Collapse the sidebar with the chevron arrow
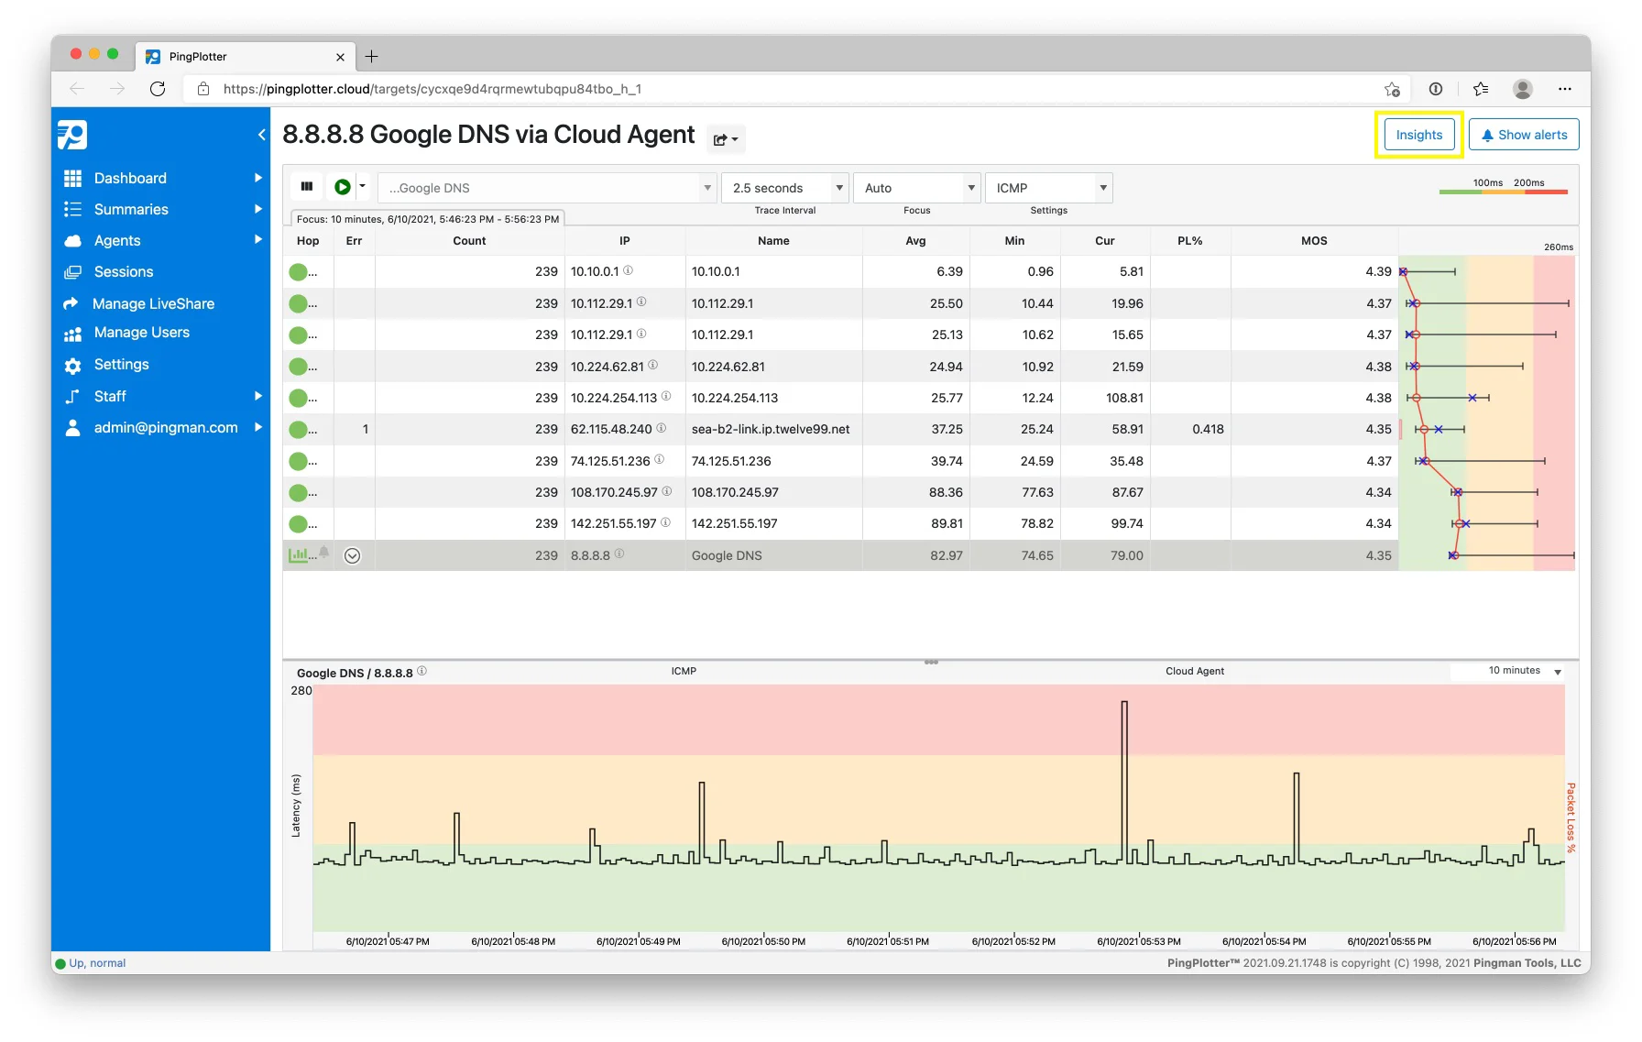Screen dimensions: 1642x1042 click(261, 135)
